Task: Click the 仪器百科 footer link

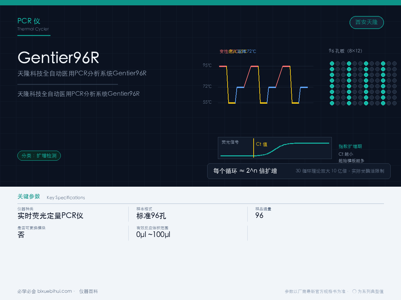Action: [89, 291]
